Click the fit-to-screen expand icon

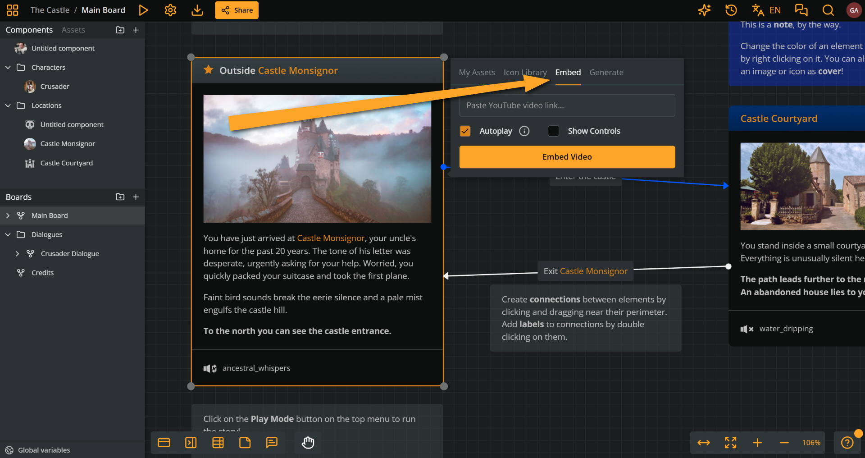[x=731, y=443]
